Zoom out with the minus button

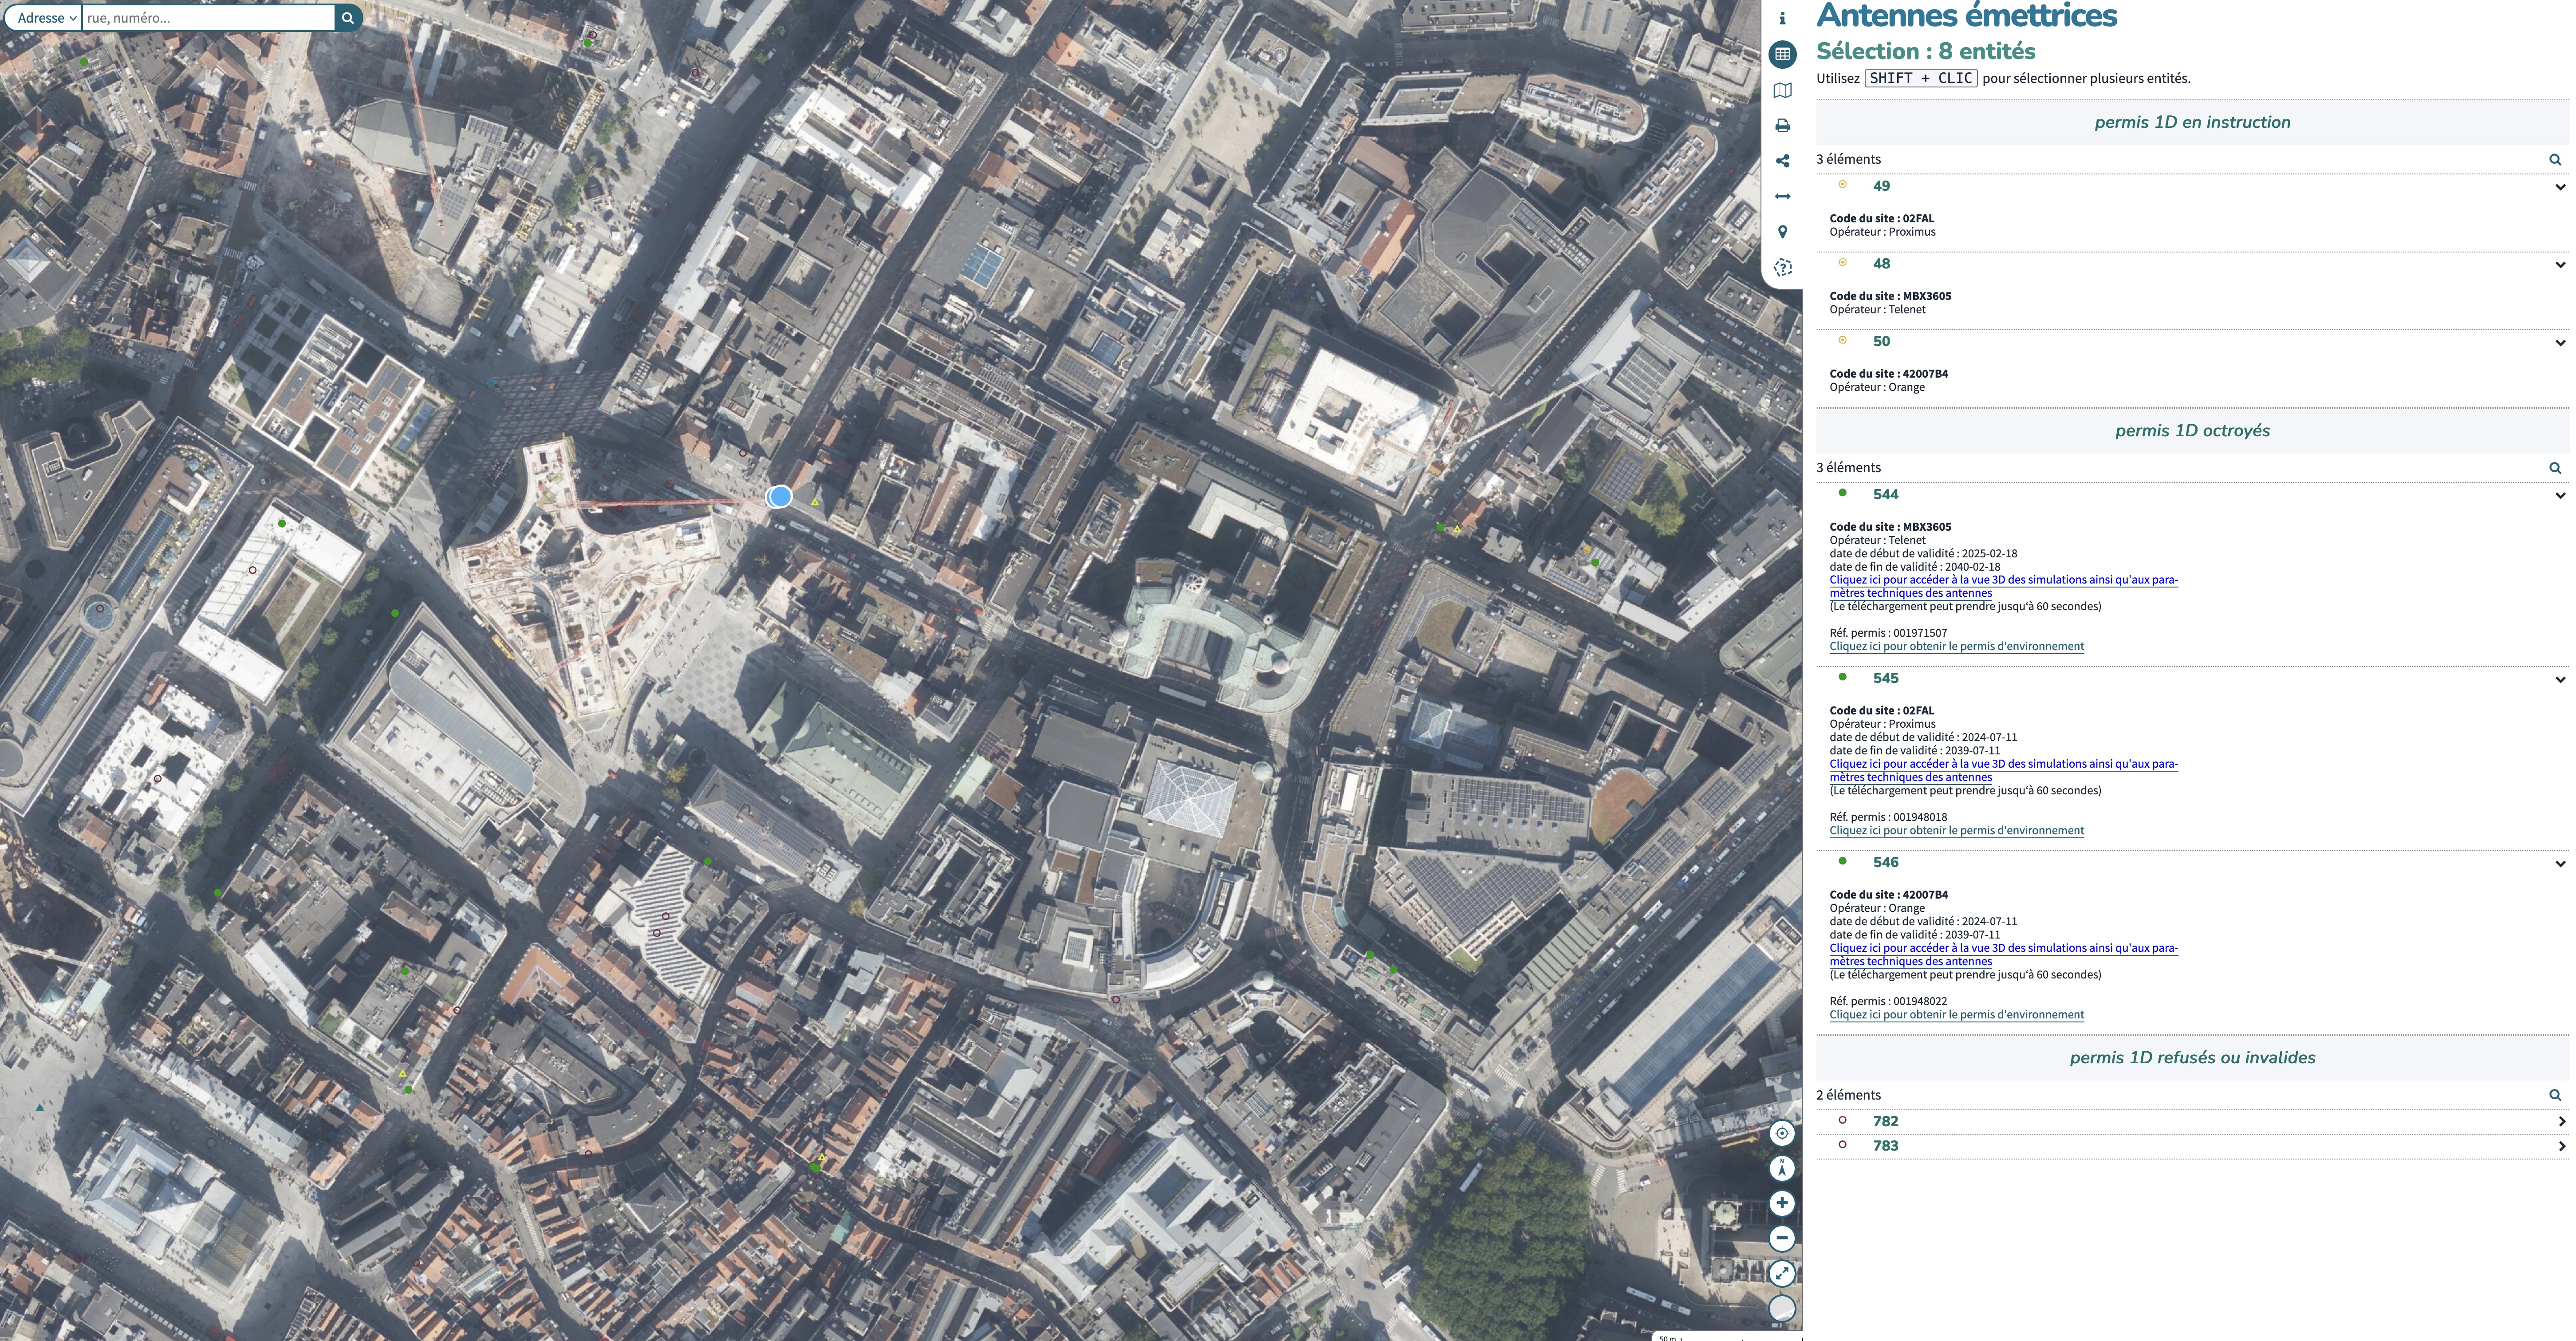[x=1782, y=1238]
